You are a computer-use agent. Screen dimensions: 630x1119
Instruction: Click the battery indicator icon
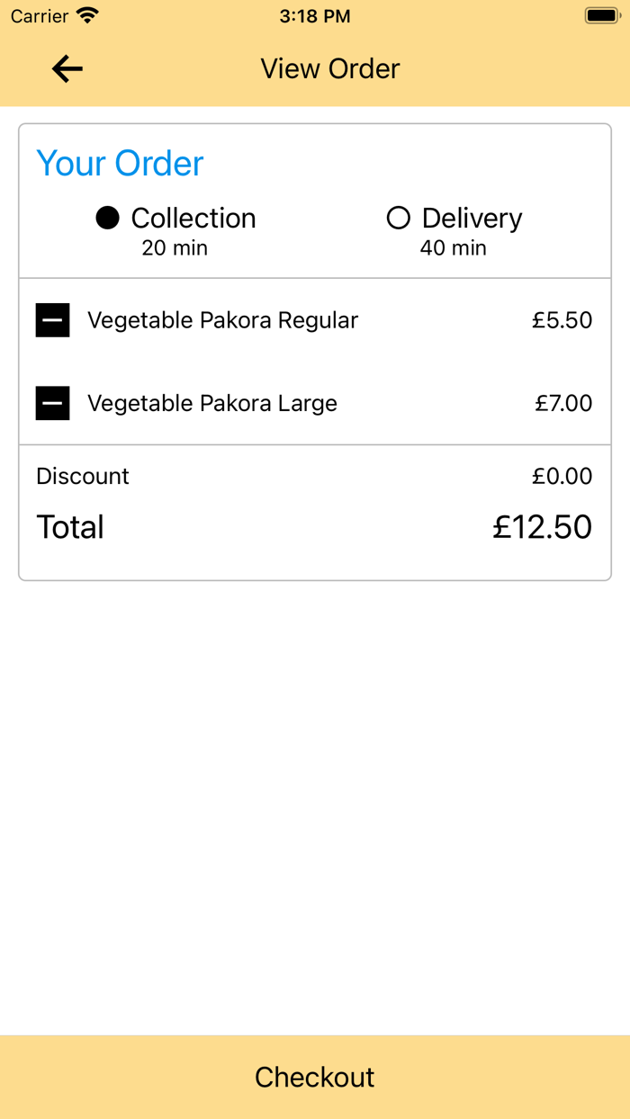coord(602,14)
